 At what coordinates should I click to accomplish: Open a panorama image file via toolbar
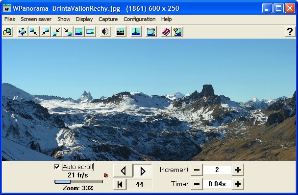pyautogui.click(x=8, y=32)
